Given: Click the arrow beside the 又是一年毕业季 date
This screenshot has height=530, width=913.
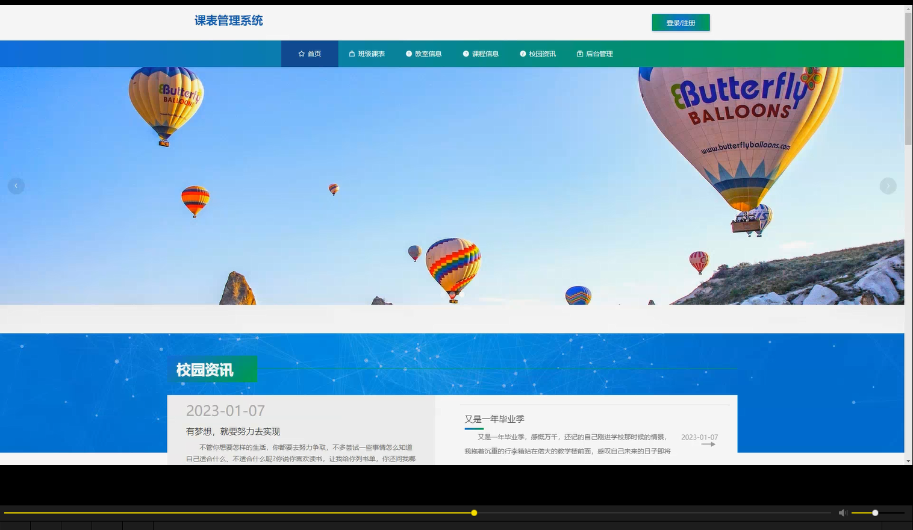Looking at the screenshot, I should [709, 444].
